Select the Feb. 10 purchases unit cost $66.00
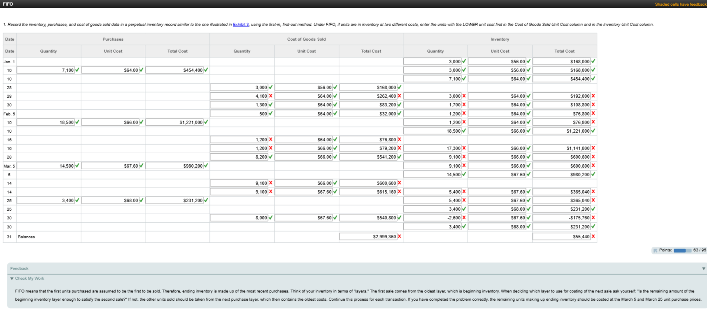Image resolution: width=707 pixels, height=309 pixels. pyautogui.click(x=110, y=122)
